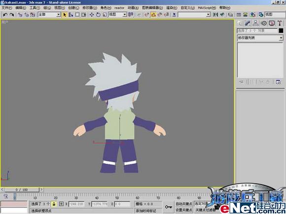Toggle the Percent Snap button
The width and height of the screenshot is (286, 214).
pyautogui.click(x=160, y=15)
